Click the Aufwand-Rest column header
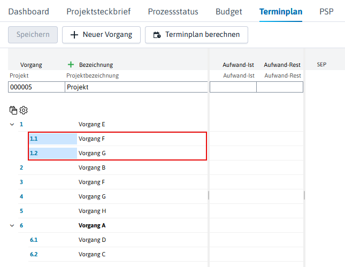 282,65
